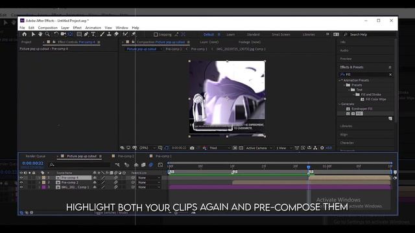
Task: Open the Layer menu
Action: [x=65, y=28]
